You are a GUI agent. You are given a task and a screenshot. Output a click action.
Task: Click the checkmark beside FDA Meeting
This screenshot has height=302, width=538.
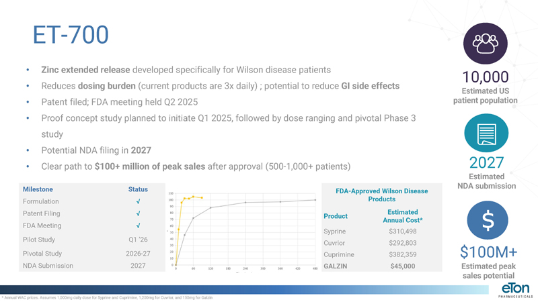(138, 226)
